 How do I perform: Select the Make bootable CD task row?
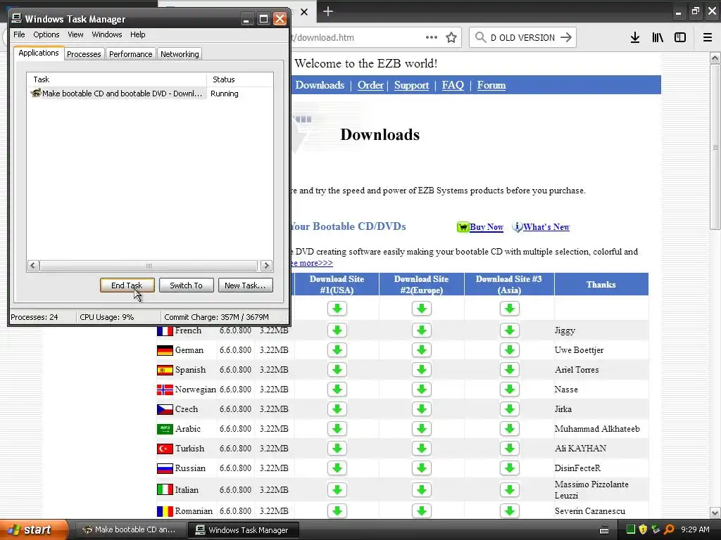150,94
